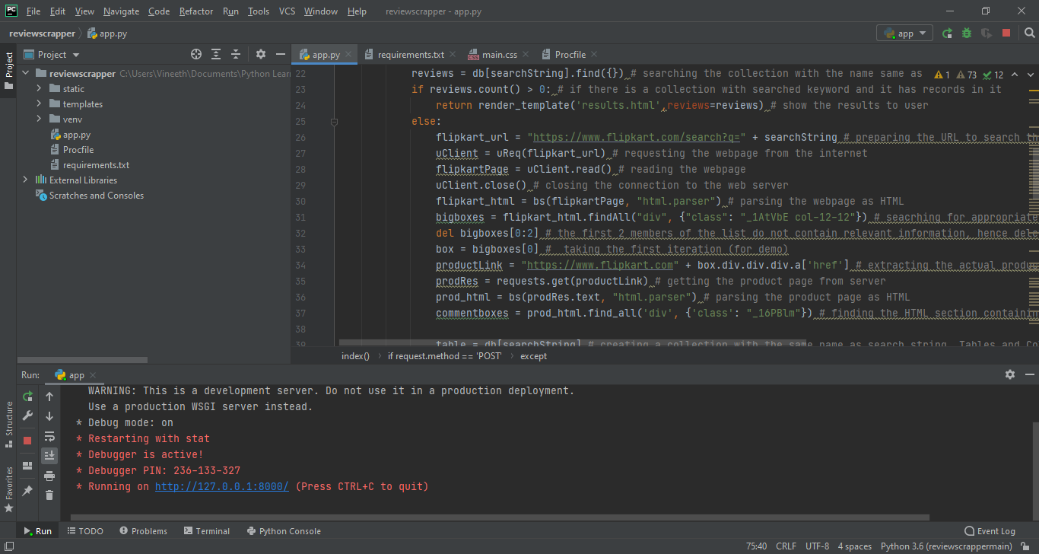Hide the Project tool window
This screenshot has width=1039, height=554.
click(281, 54)
